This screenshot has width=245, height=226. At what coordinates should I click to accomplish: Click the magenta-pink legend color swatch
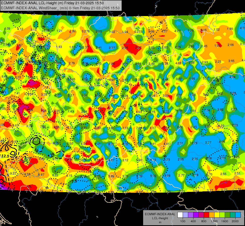(201, 215)
